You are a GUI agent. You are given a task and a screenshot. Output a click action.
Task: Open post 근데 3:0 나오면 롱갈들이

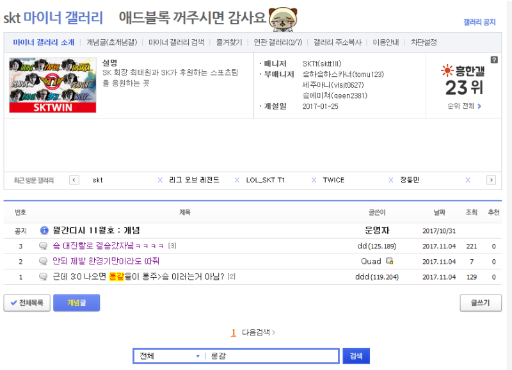138,277
